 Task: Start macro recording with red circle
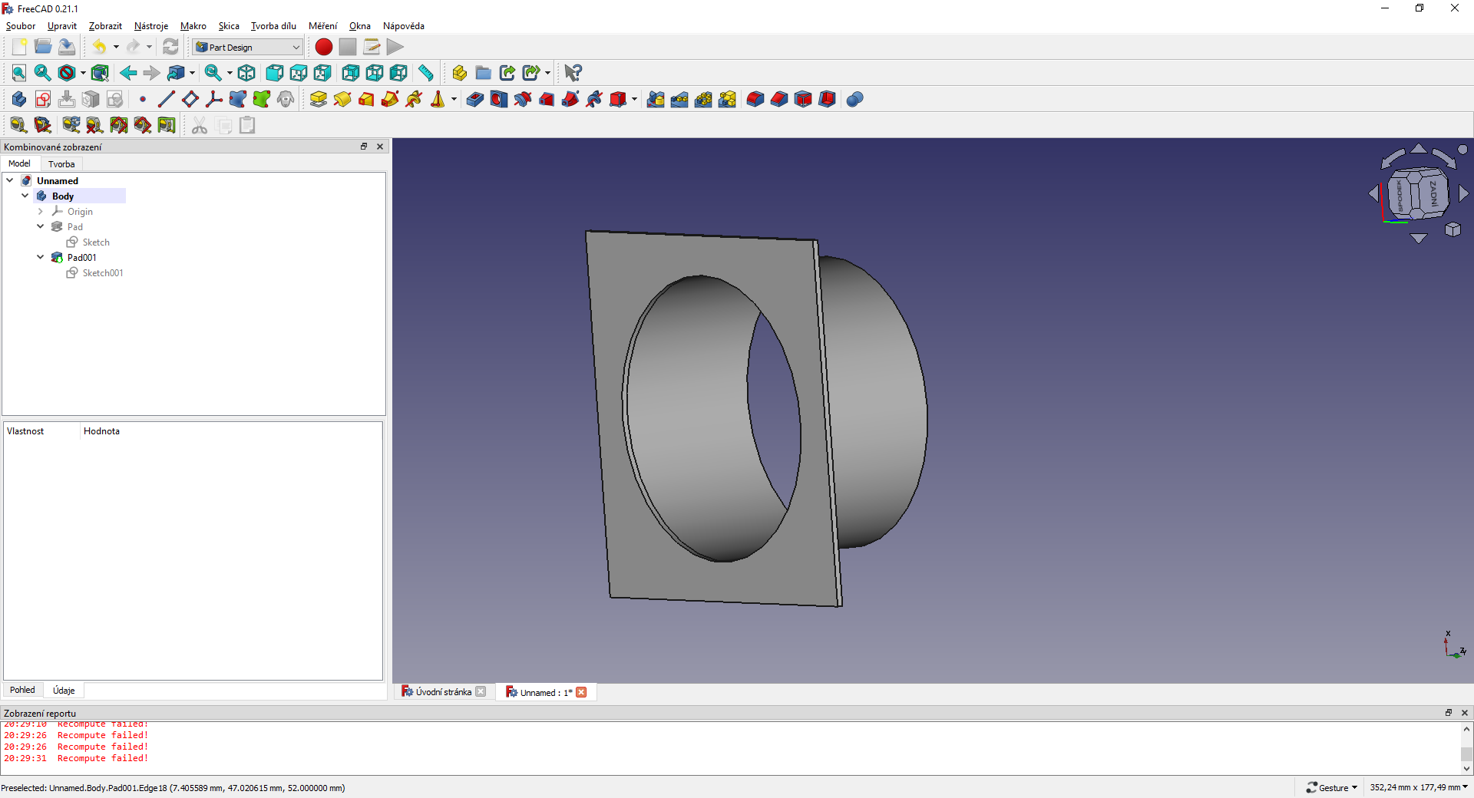coord(324,47)
